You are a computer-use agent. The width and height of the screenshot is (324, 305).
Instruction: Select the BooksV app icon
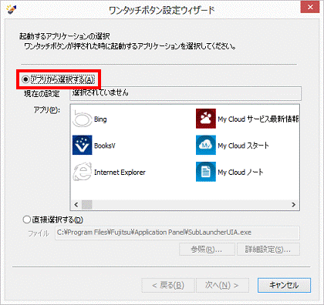pos(83,145)
